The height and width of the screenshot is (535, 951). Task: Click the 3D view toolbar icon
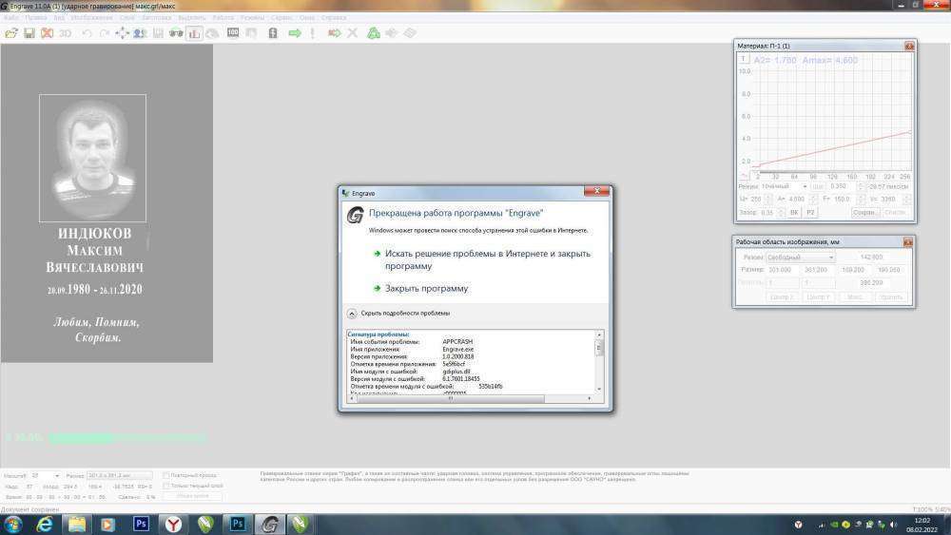66,33
